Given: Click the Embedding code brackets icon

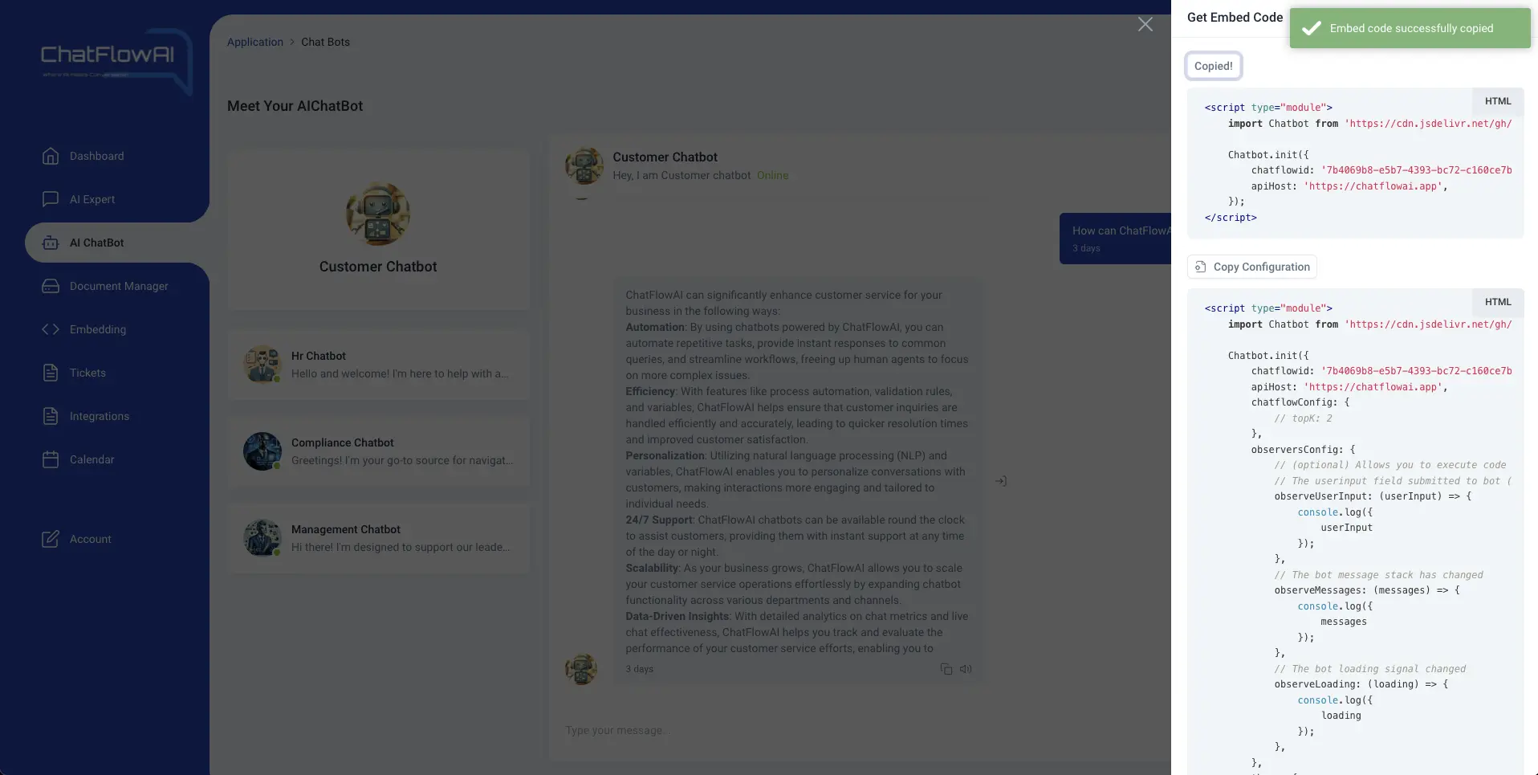Looking at the screenshot, I should 51,329.
